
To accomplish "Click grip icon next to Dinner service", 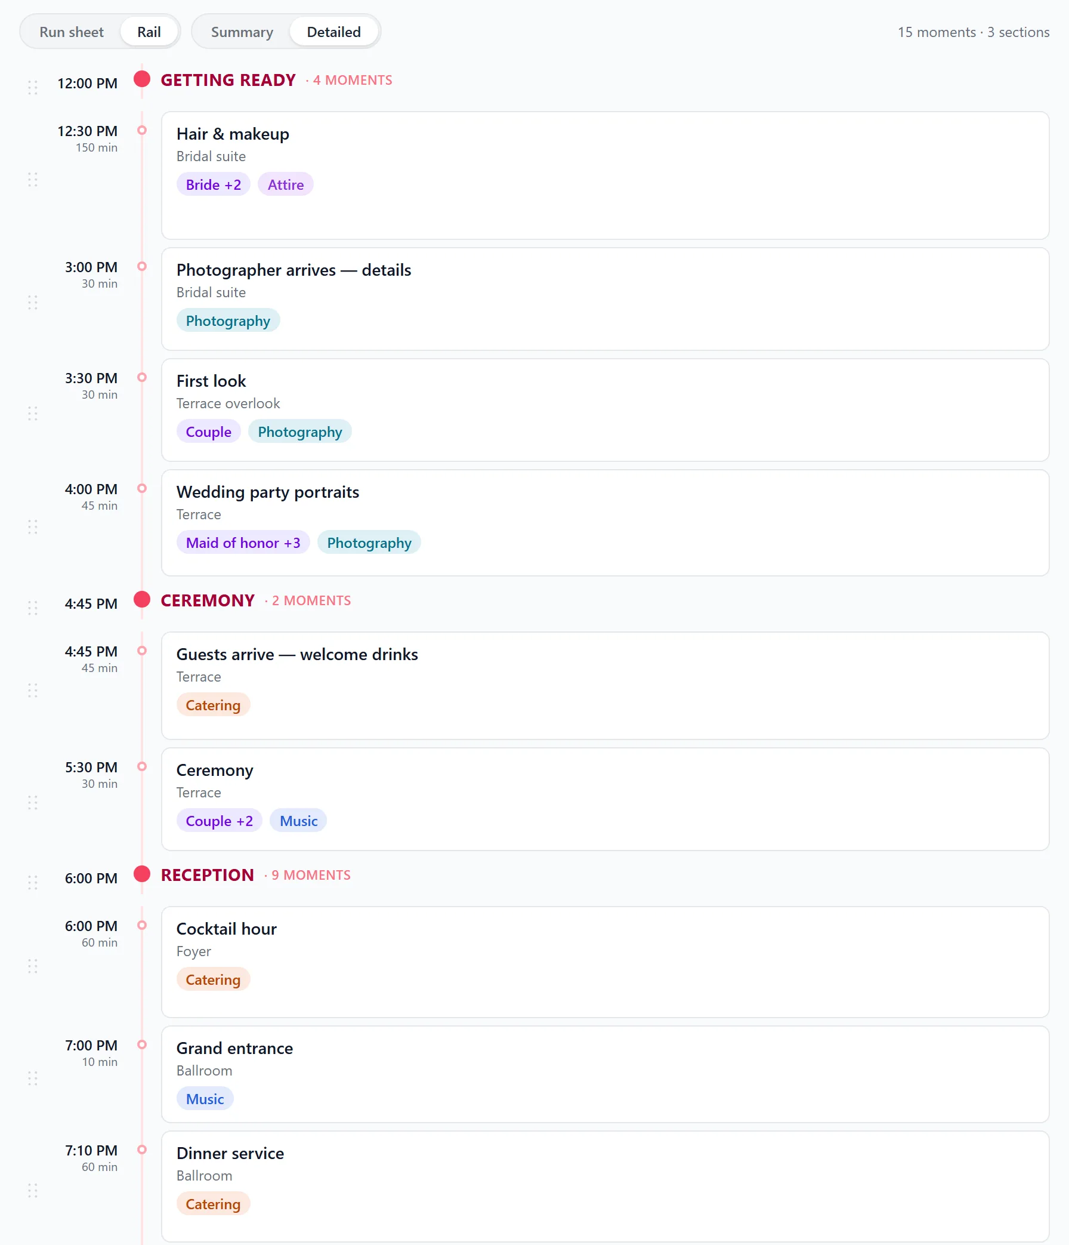I will (32, 1191).
